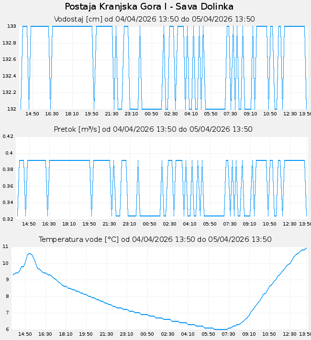Click the 132.2 label on Vodostaj y-axis

(x=9, y=92)
